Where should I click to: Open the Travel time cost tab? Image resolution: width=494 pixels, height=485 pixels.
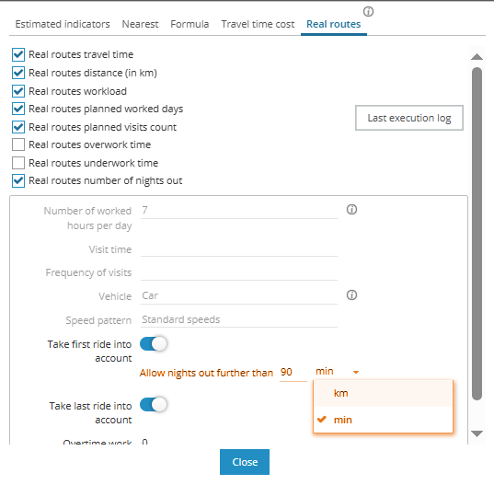pos(258,24)
